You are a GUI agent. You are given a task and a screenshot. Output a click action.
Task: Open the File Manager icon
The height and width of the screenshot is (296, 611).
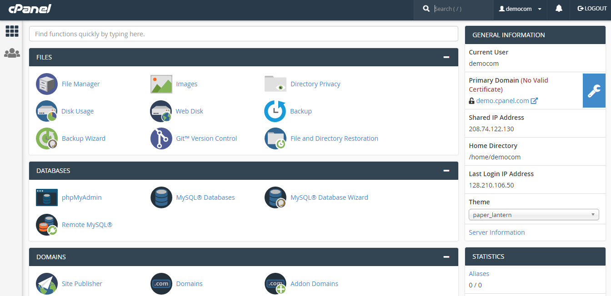pyautogui.click(x=46, y=84)
